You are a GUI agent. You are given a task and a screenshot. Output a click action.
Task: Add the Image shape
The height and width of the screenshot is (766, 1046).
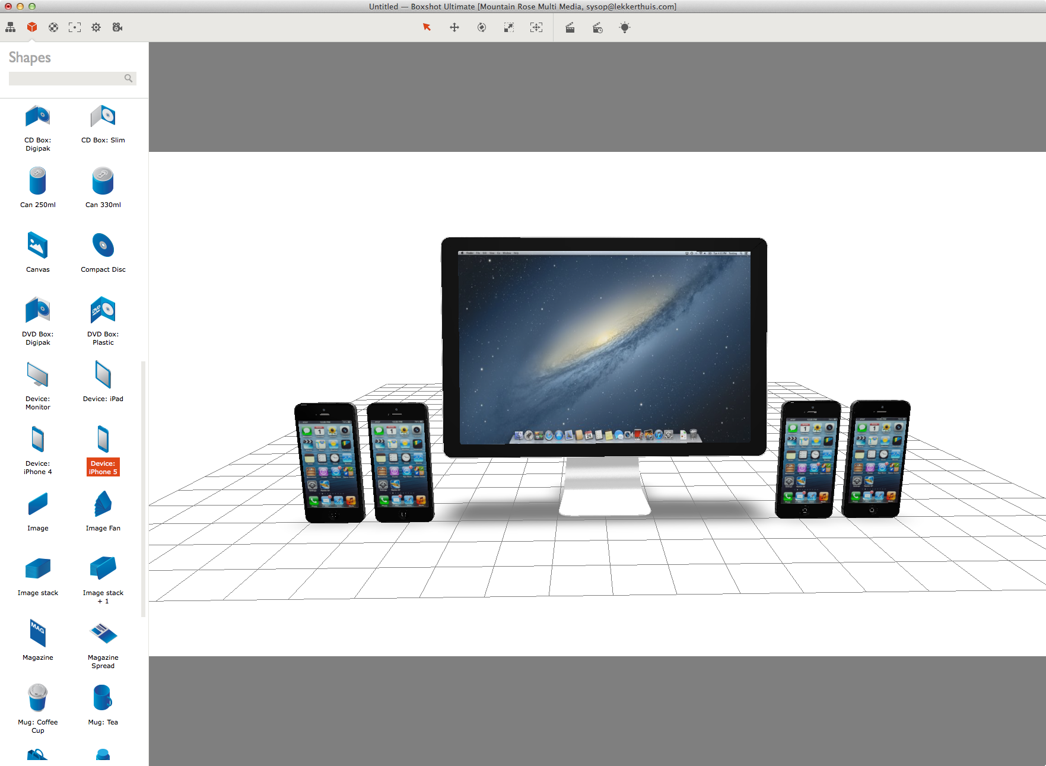(38, 511)
